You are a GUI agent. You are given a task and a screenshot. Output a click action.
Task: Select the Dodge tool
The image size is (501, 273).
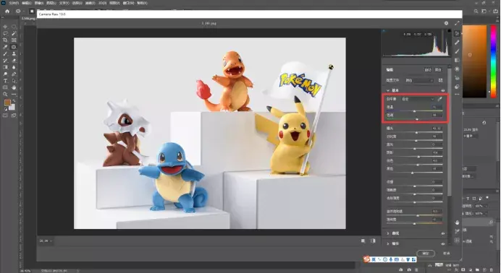5,74
